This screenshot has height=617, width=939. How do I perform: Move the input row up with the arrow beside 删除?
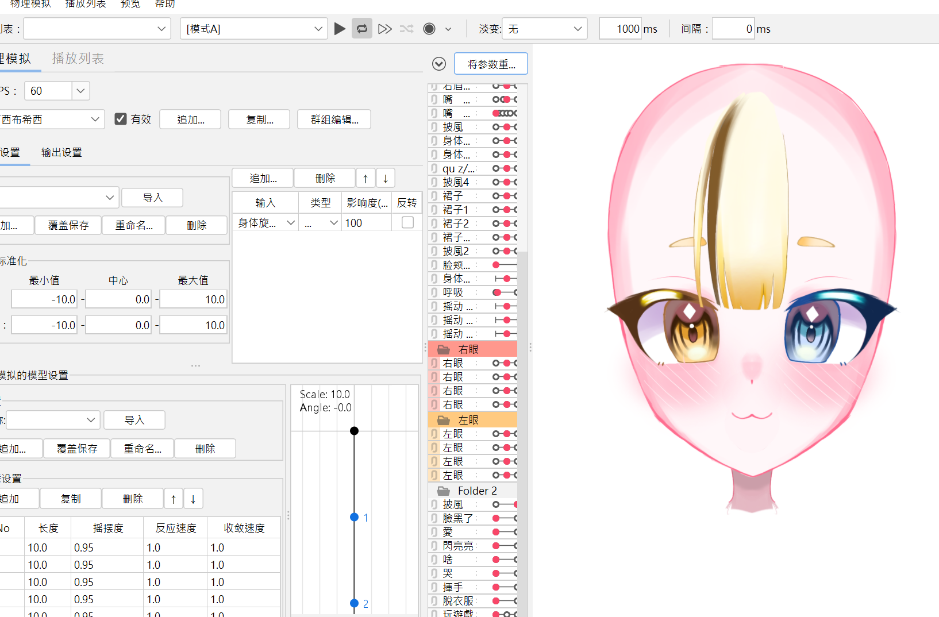pyautogui.click(x=365, y=179)
